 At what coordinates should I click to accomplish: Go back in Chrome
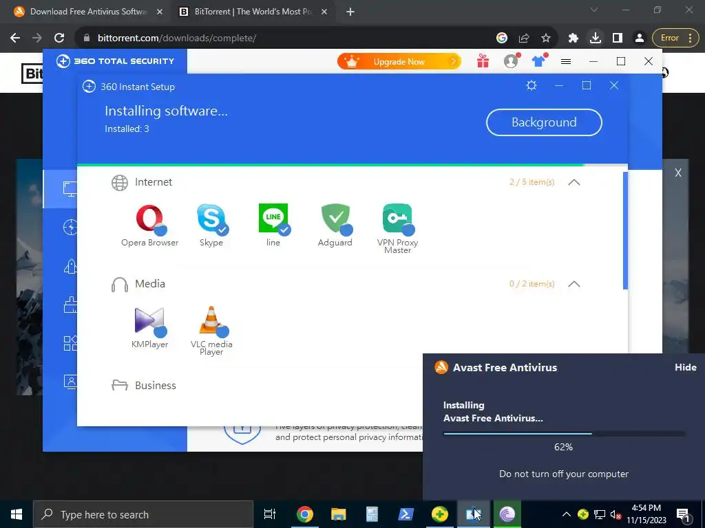[15, 38]
